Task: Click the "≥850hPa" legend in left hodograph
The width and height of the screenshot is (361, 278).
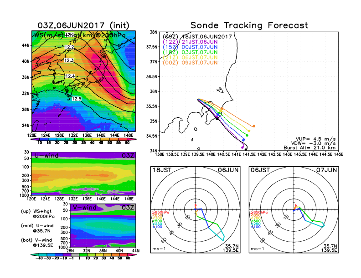Action: click(x=160, y=213)
